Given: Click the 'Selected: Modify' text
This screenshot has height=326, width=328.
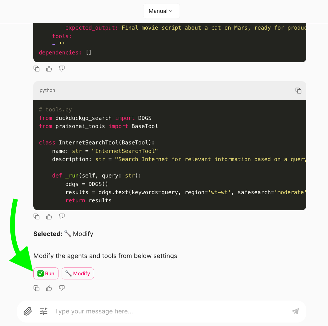Looking at the screenshot, I should point(64,234).
